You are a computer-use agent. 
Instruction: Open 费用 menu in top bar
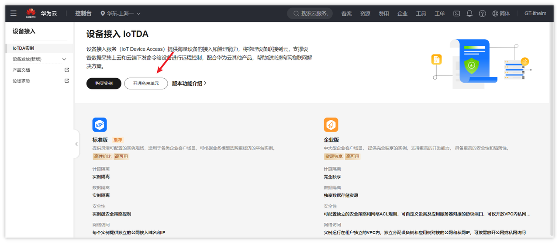[384, 14]
